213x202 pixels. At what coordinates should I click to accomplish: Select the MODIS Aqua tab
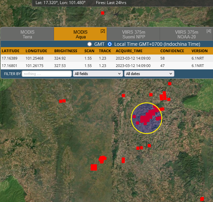pyautogui.click(x=81, y=34)
